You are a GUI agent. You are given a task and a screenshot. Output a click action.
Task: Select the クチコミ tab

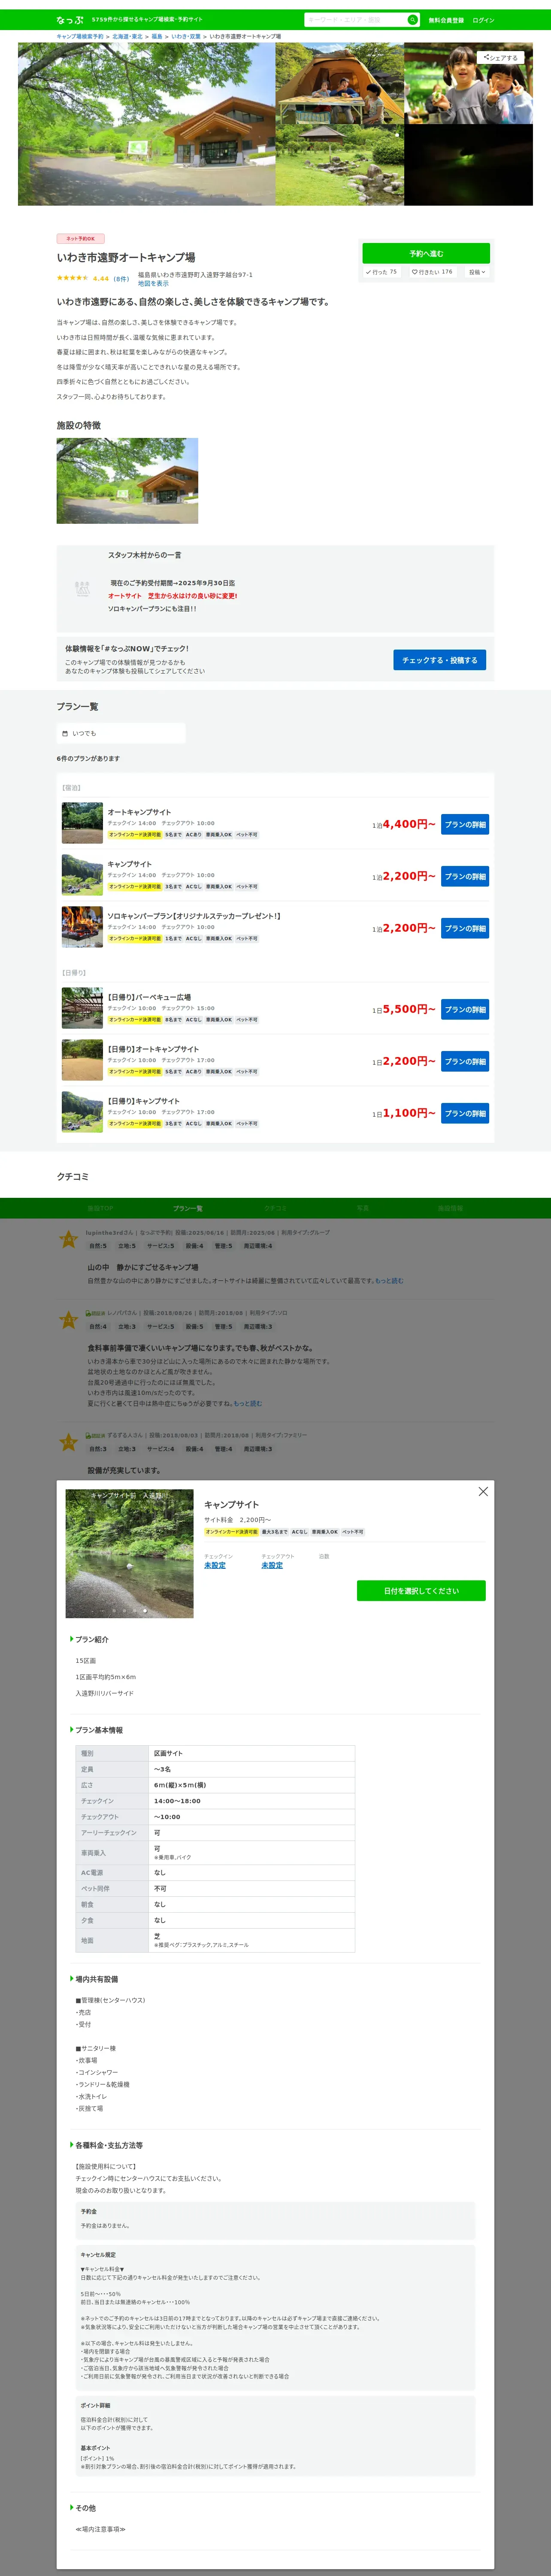[275, 1208]
